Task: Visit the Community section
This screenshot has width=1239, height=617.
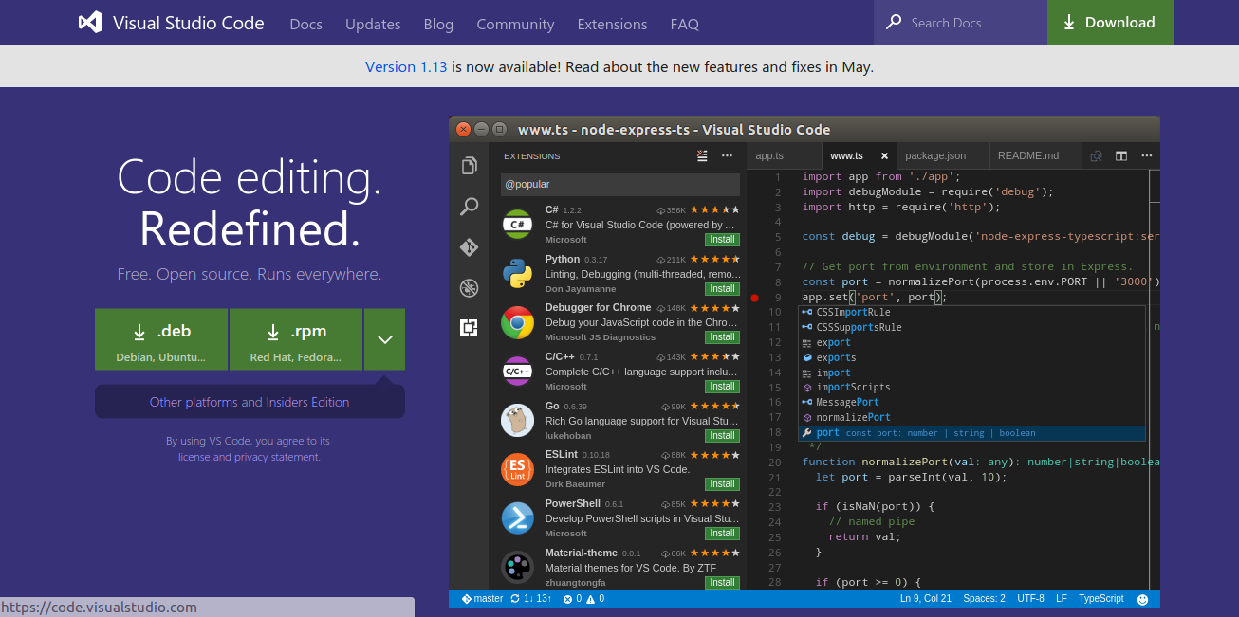Action: [515, 24]
